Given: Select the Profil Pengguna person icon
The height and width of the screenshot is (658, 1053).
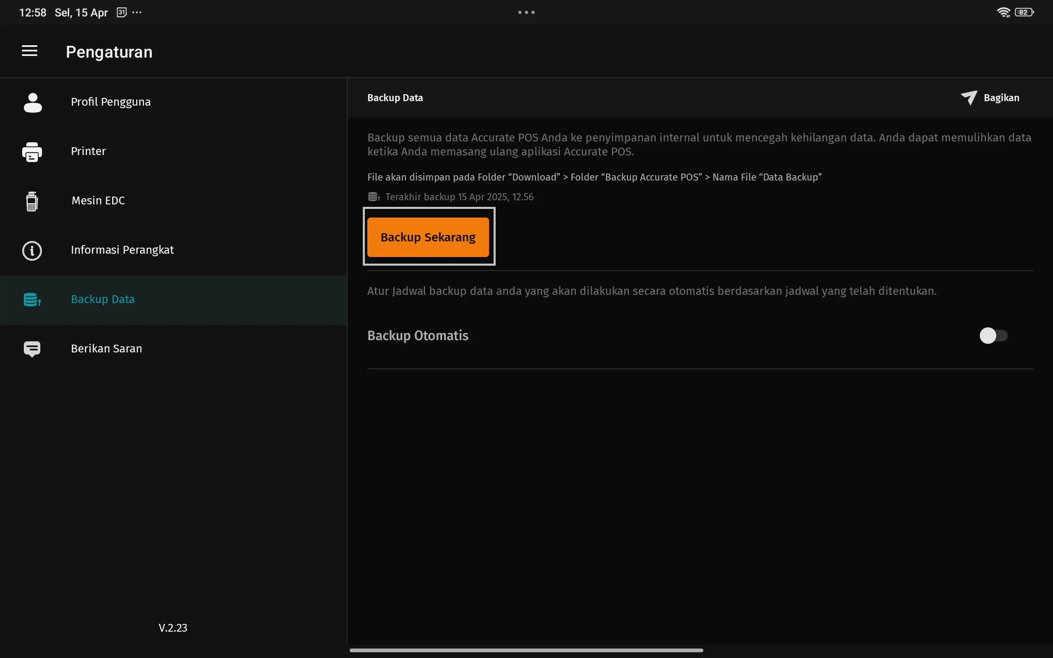Looking at the screenshot, I should pyautogui.click(x=32, y=102).
